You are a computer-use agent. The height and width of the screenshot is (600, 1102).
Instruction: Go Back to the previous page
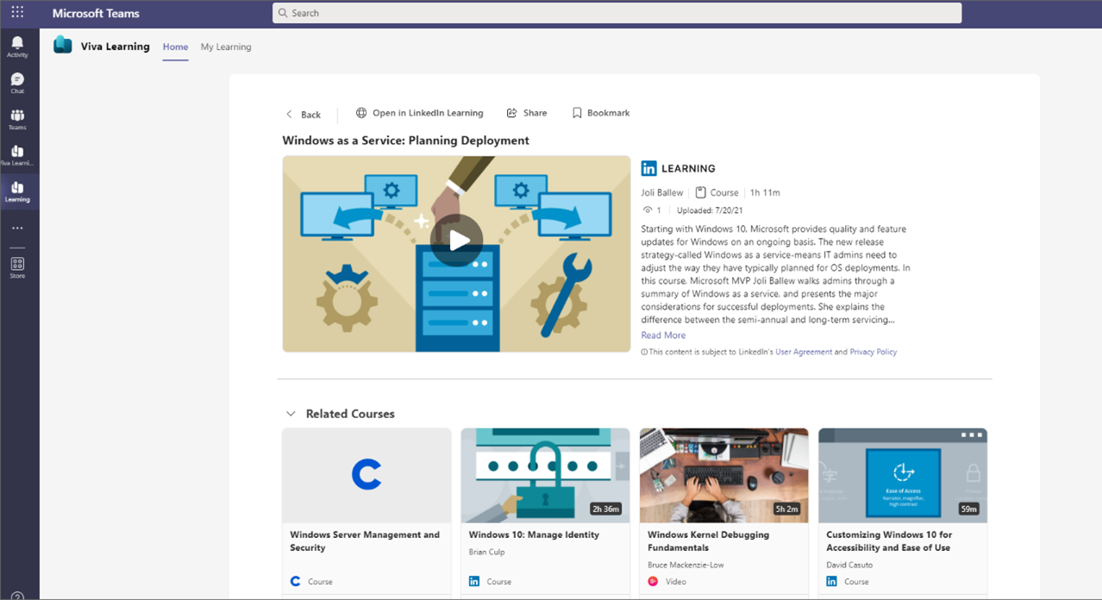tap(304, 114)
